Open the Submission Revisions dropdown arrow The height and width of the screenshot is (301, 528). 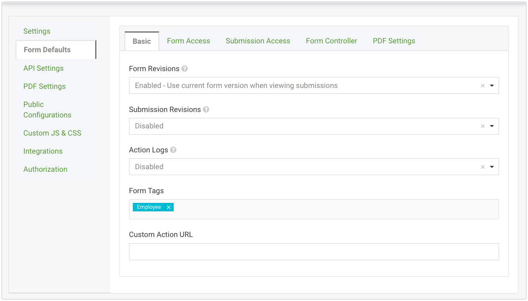tap(492, 126)
